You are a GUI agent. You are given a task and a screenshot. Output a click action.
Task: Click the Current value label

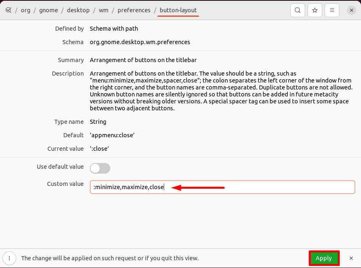[x=65, y=149]
